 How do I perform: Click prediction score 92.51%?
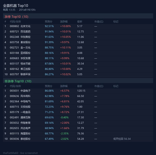[49, 26]
